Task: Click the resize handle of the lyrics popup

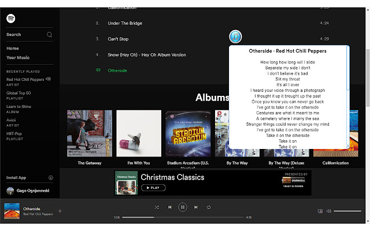Action: click(348, 147)
